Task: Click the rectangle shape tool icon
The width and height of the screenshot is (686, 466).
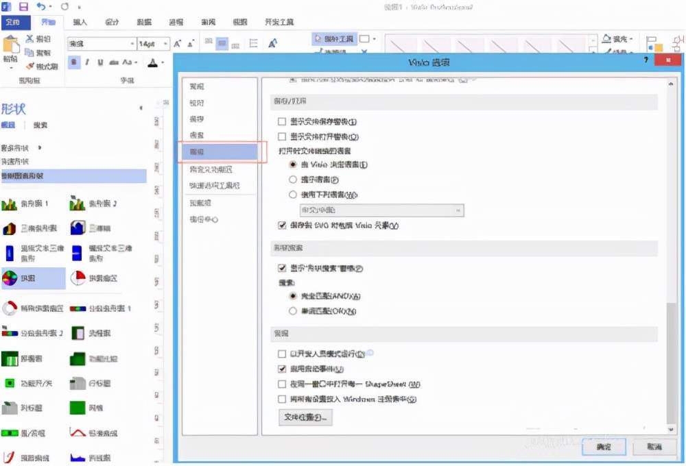Action: click(x=364, y=39)
